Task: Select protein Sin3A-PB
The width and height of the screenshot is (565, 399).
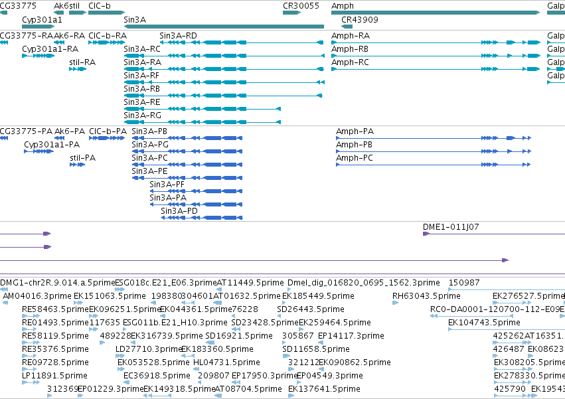Action: point(187,138)
